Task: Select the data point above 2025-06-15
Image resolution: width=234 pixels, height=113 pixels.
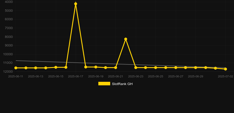Action: pyautogui.click(x=56, y=67)
